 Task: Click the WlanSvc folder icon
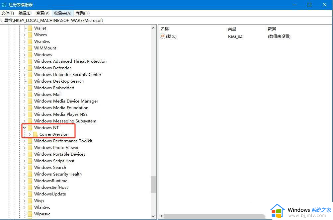click(30, 207)
